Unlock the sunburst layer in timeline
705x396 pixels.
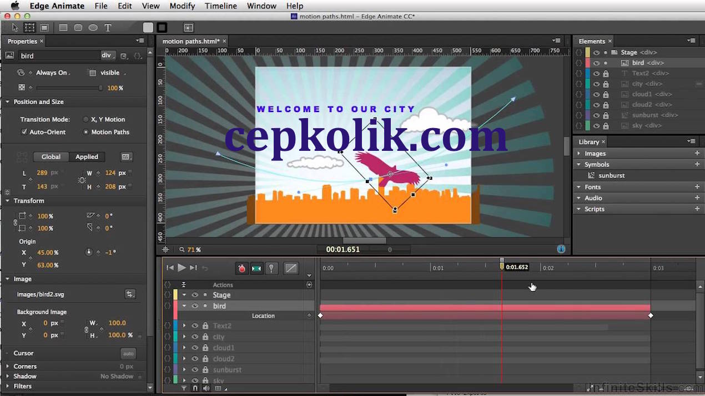205,370
